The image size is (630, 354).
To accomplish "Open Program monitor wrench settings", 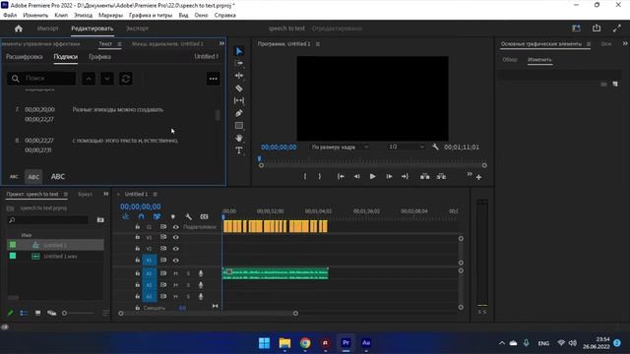I will [435, 147].
